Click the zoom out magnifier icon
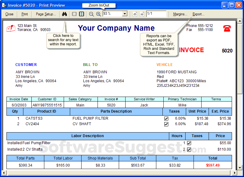The height and width of the screenshot is (177, 244). (x=91, y=14)
